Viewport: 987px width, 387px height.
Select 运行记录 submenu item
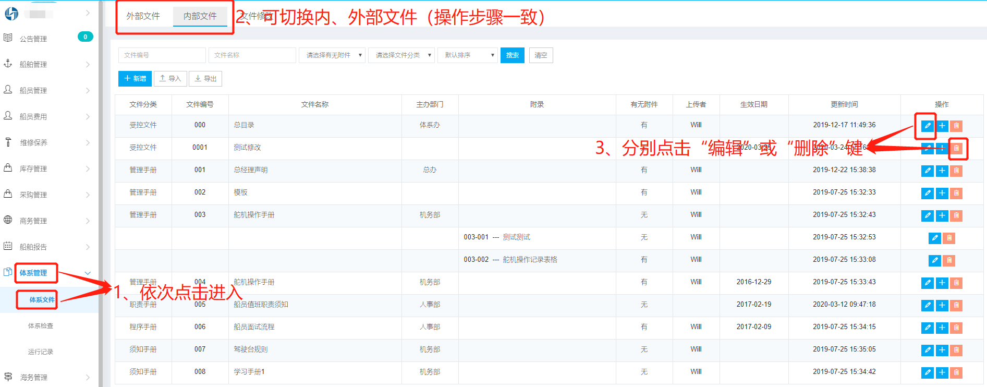(x=41, y=352)
